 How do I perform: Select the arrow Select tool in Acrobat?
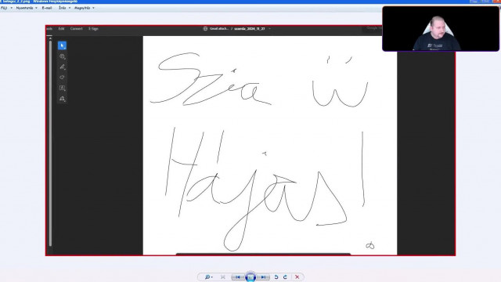pyautogui.click(x=63, y=45)
